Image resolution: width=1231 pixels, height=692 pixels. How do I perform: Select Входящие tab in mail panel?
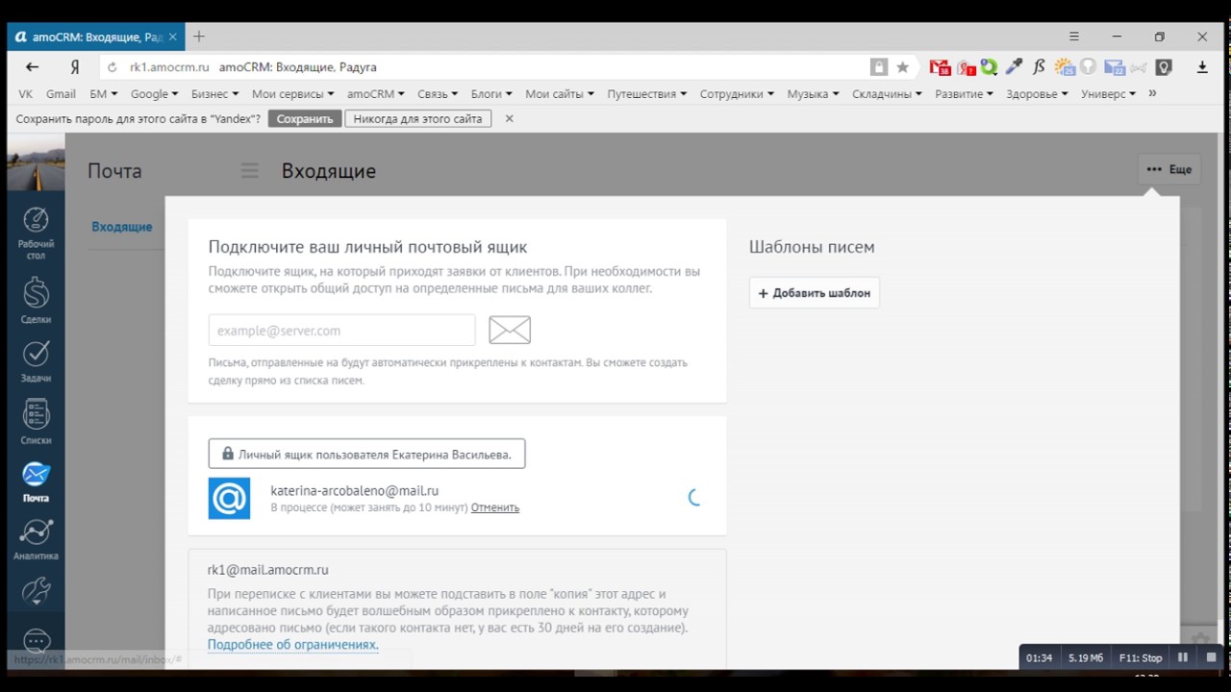click(x=122, y=227)
